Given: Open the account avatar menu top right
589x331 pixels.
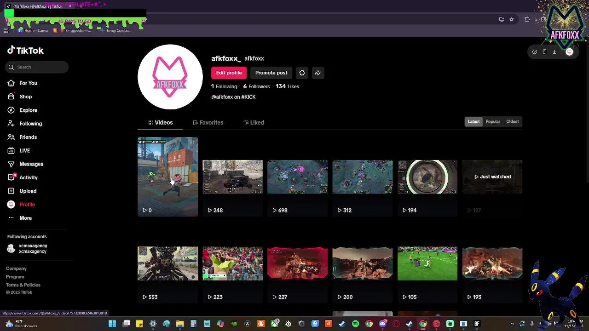Looking at the screenshot, I should click(569, 52).
